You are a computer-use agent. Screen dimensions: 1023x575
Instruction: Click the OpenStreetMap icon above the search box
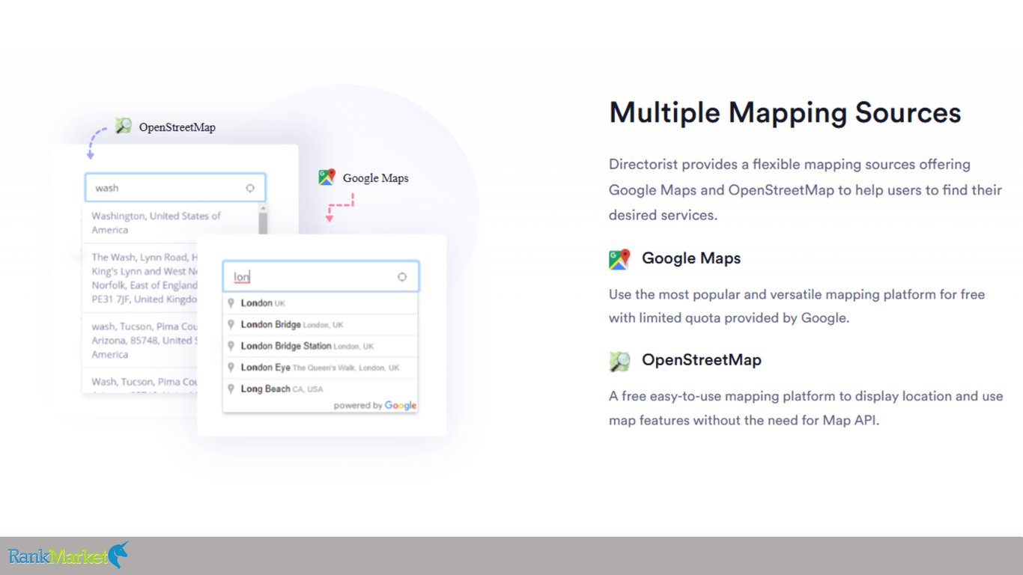(124, 126)
